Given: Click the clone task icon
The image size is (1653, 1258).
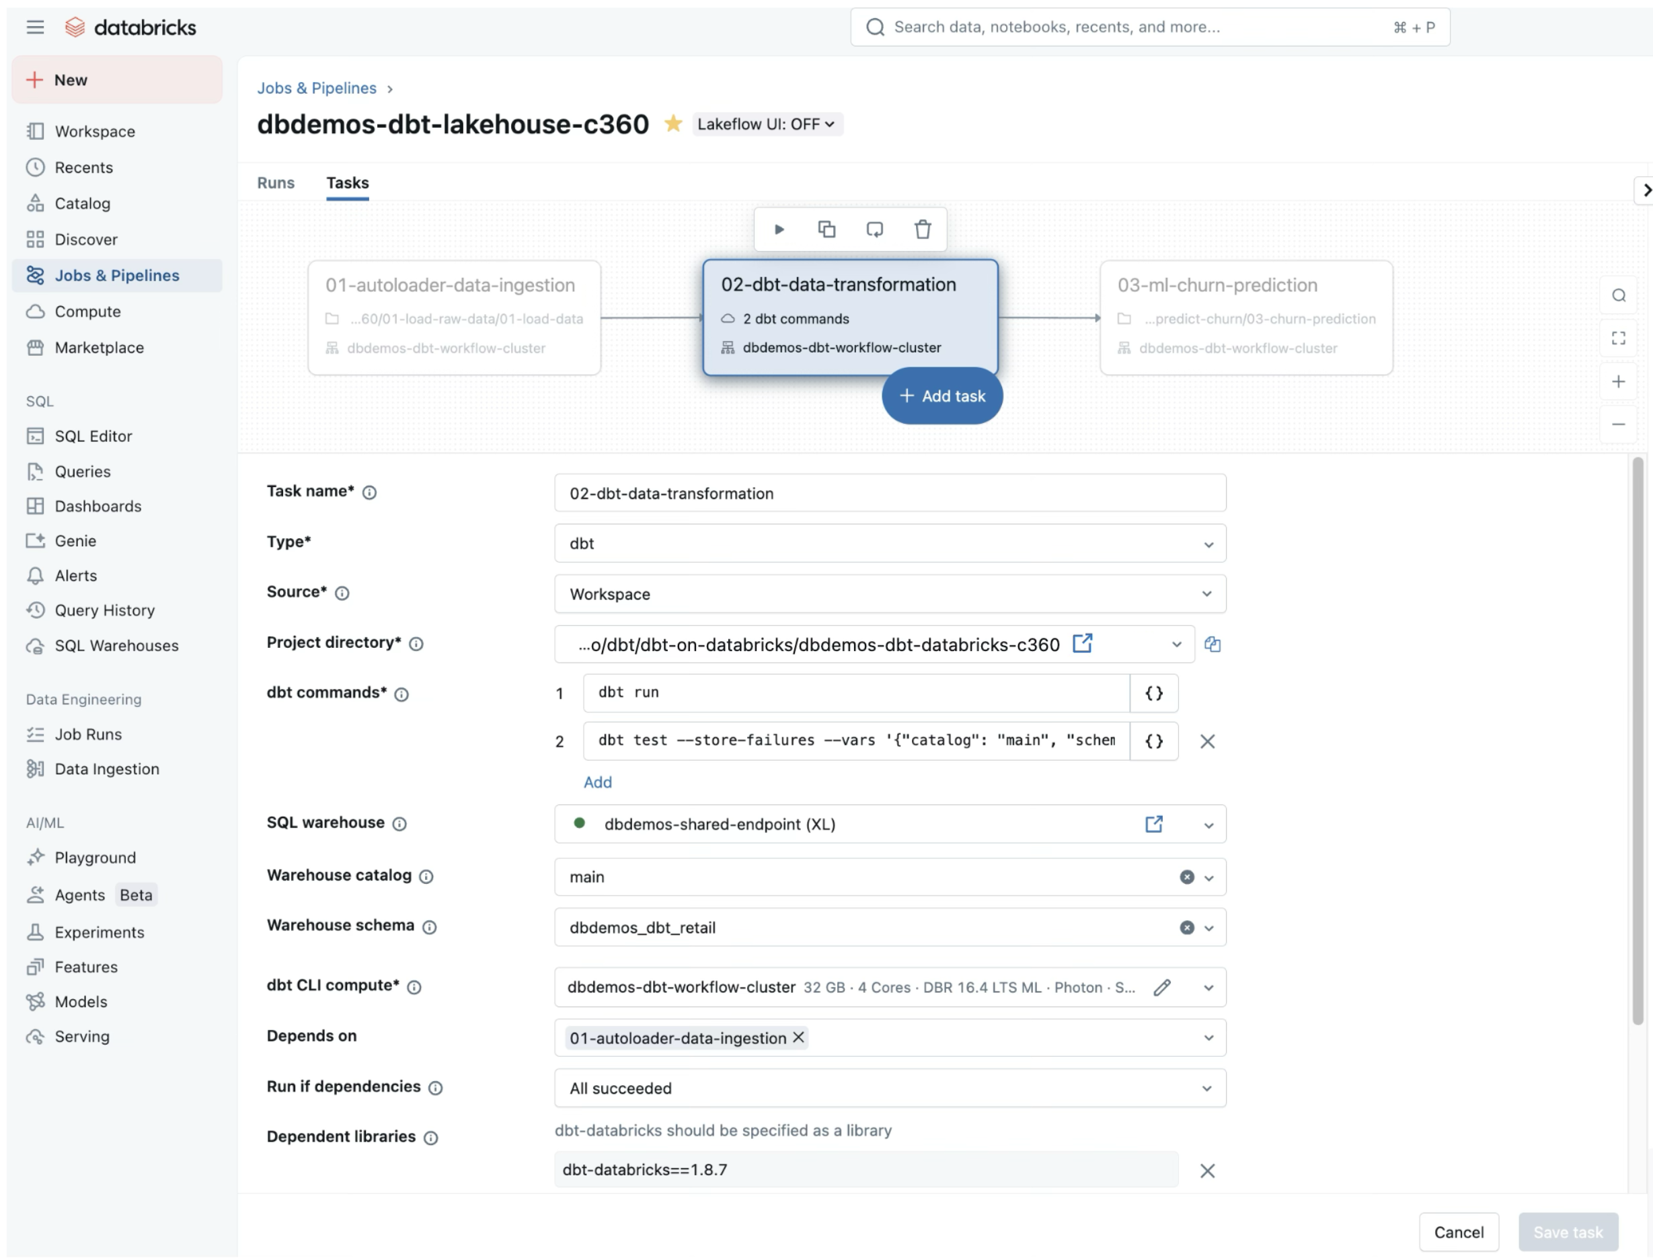Looking at the screenshot, I should point(826,229).
